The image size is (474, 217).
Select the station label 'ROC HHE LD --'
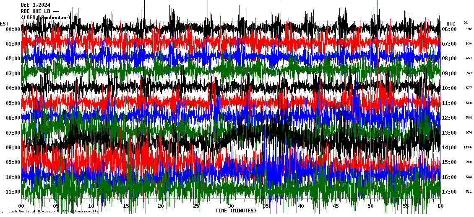[x=39, y=11]
